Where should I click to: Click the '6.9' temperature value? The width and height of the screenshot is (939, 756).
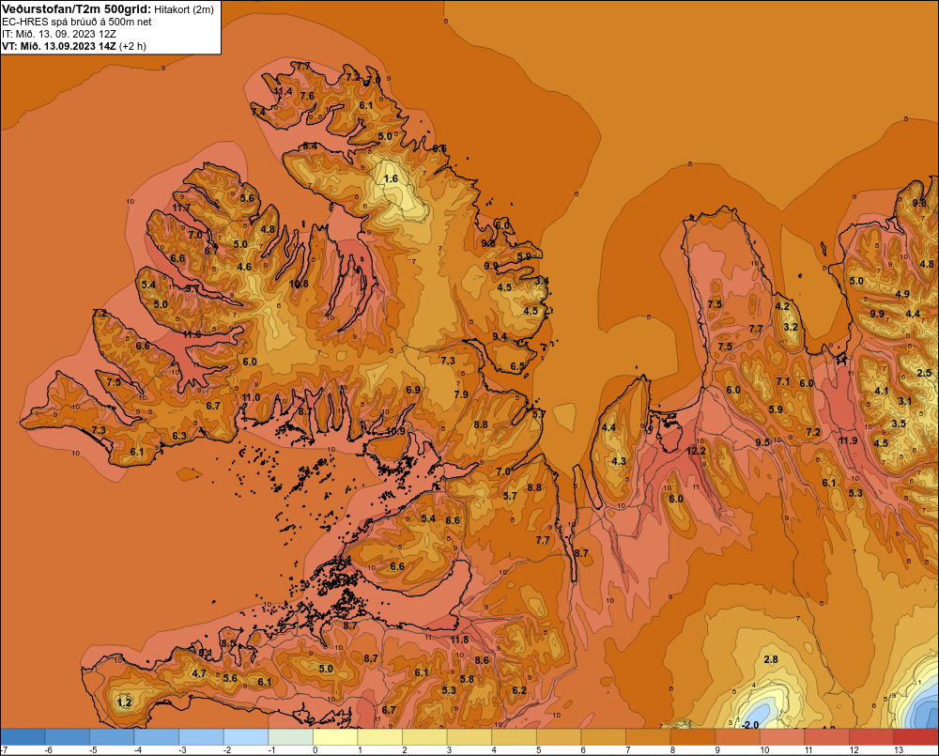tap(413, 390)
